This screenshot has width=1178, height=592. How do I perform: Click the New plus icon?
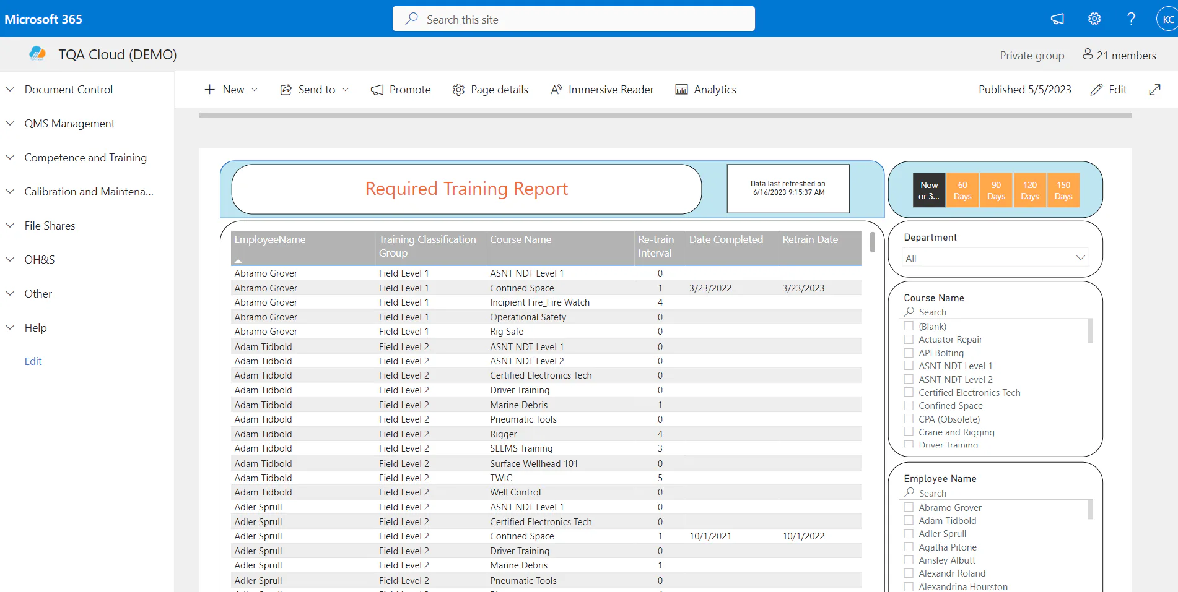(x=210, y=90)
